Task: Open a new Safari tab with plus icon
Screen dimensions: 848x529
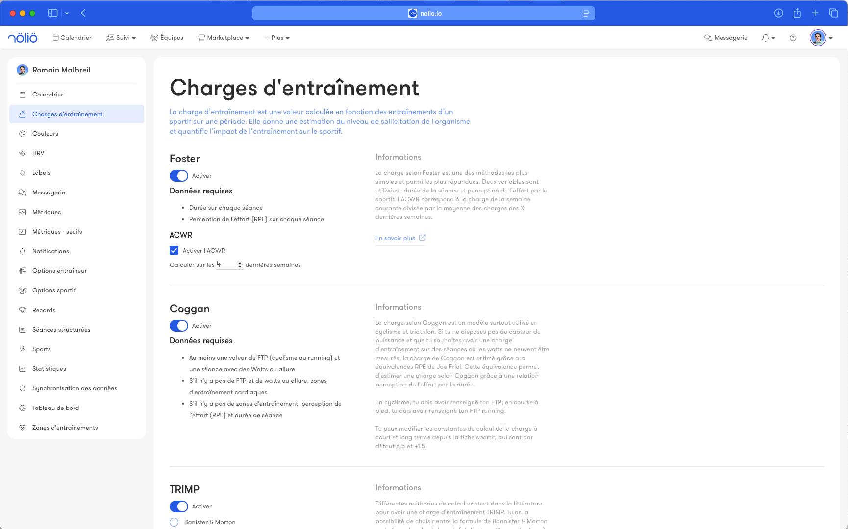Action: [x=815, y=13]
